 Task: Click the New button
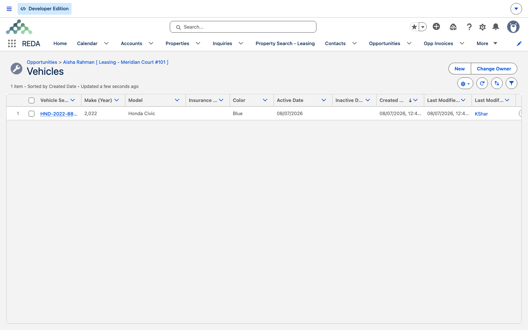click(460, 69)
